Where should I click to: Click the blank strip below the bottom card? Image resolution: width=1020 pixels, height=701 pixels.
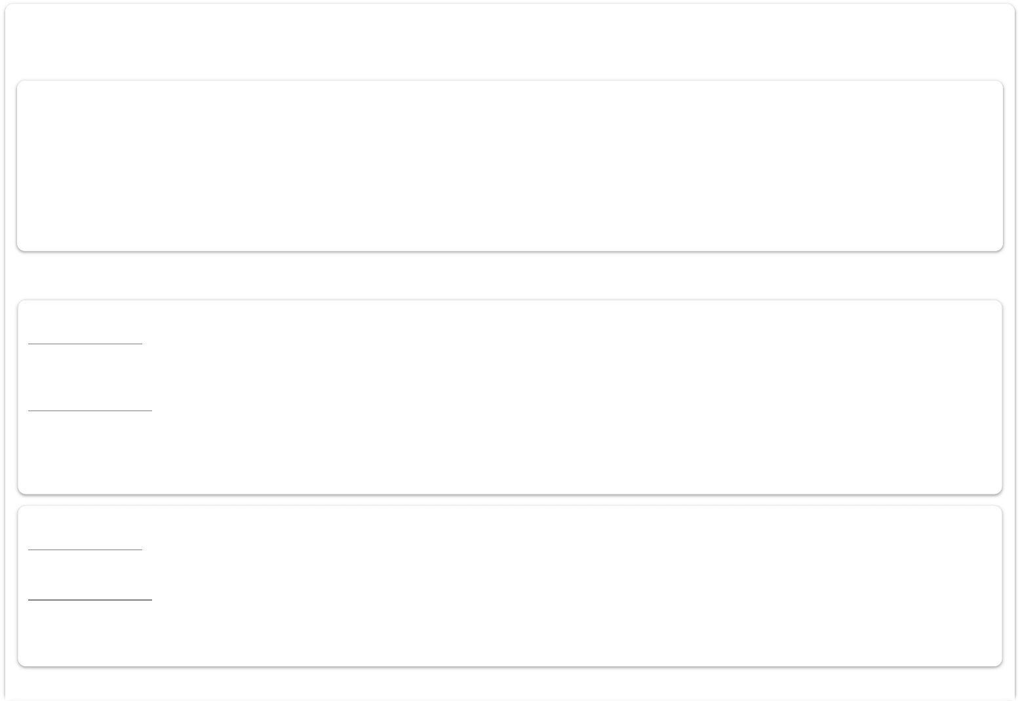[x=509, y=682]
